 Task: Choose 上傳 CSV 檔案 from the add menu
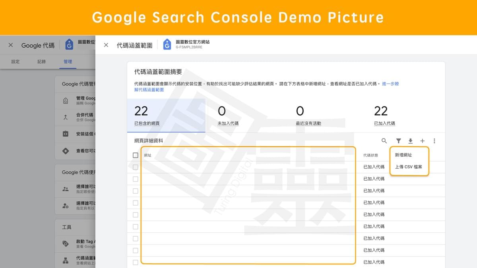click(x=409, y=167)
